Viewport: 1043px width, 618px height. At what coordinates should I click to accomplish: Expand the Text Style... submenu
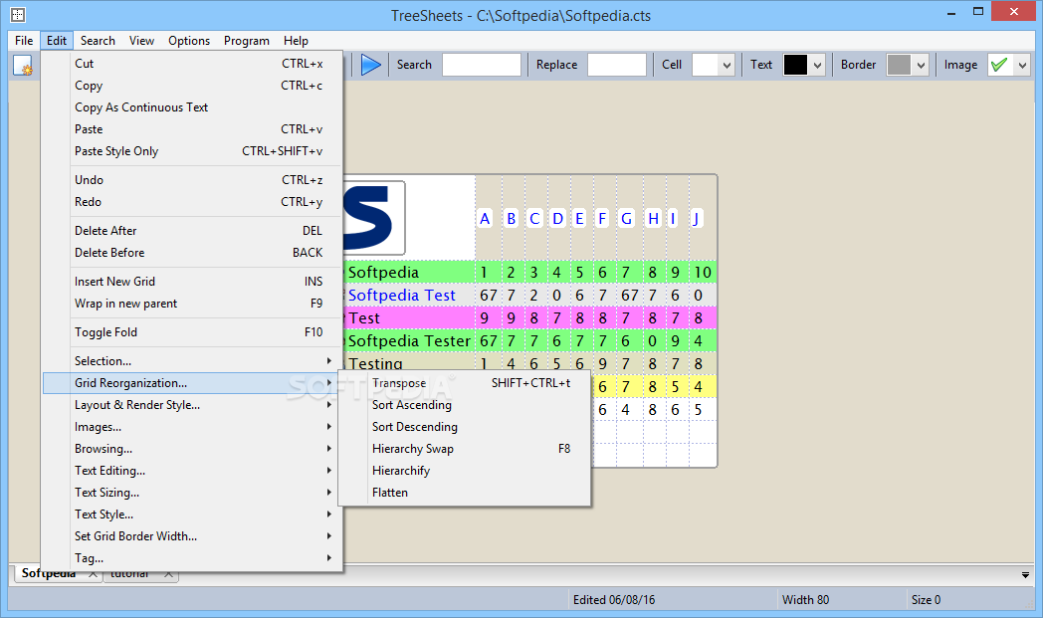(192, 515)
